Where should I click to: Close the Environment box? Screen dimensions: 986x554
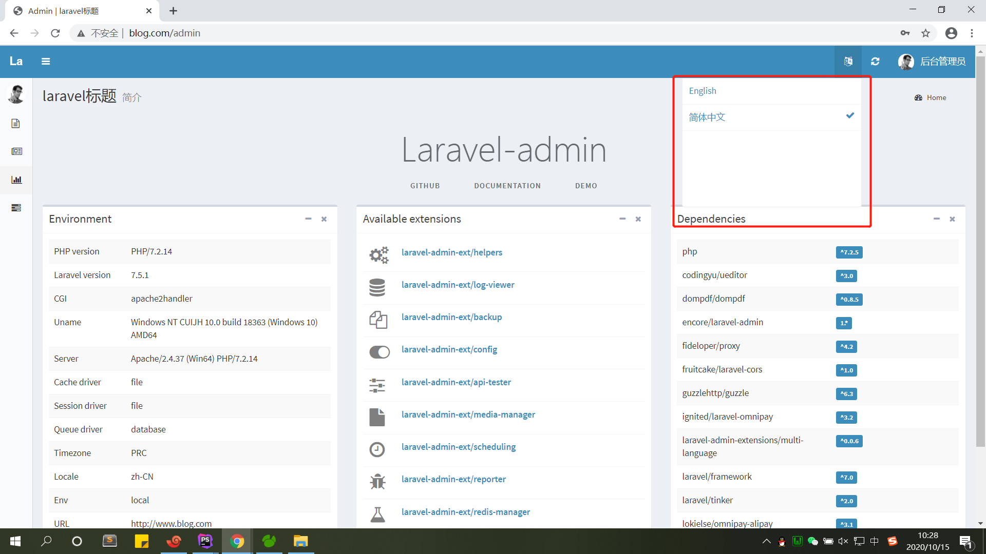[324, 219]
